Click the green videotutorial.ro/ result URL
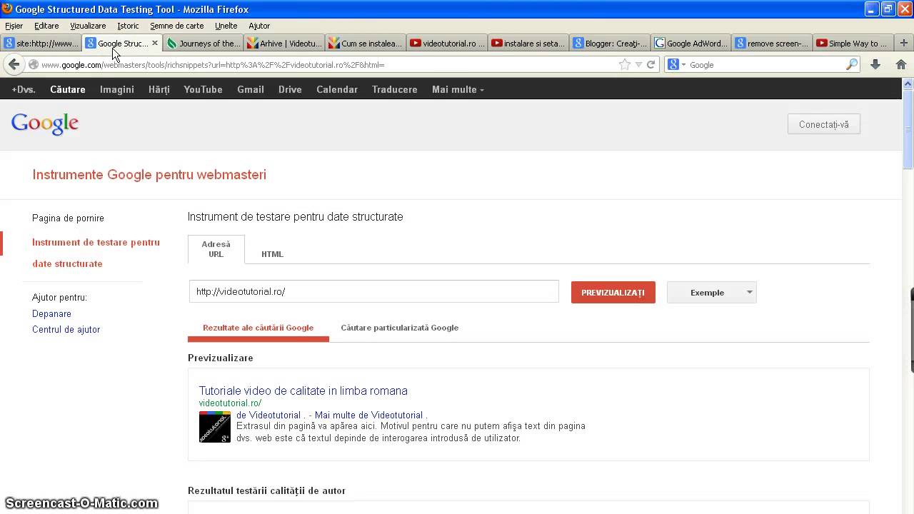Screen dimensions: 914x514 (230, 403)
